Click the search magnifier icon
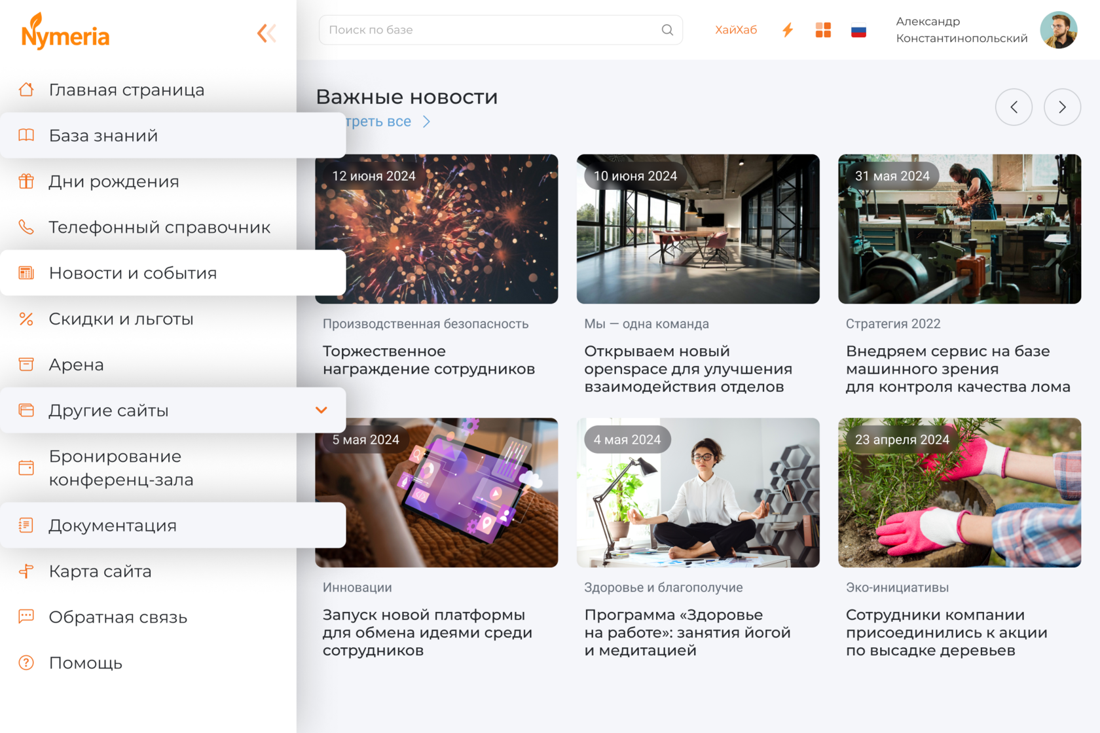The width and height of the screenshot is (1100, 733). pos(667,29)
